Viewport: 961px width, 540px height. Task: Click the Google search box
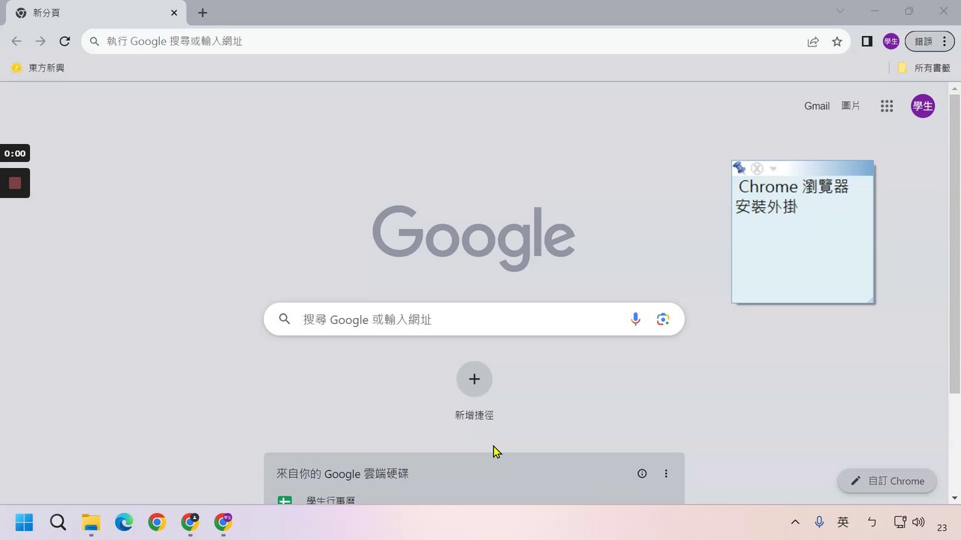click(x=474, y=319)
